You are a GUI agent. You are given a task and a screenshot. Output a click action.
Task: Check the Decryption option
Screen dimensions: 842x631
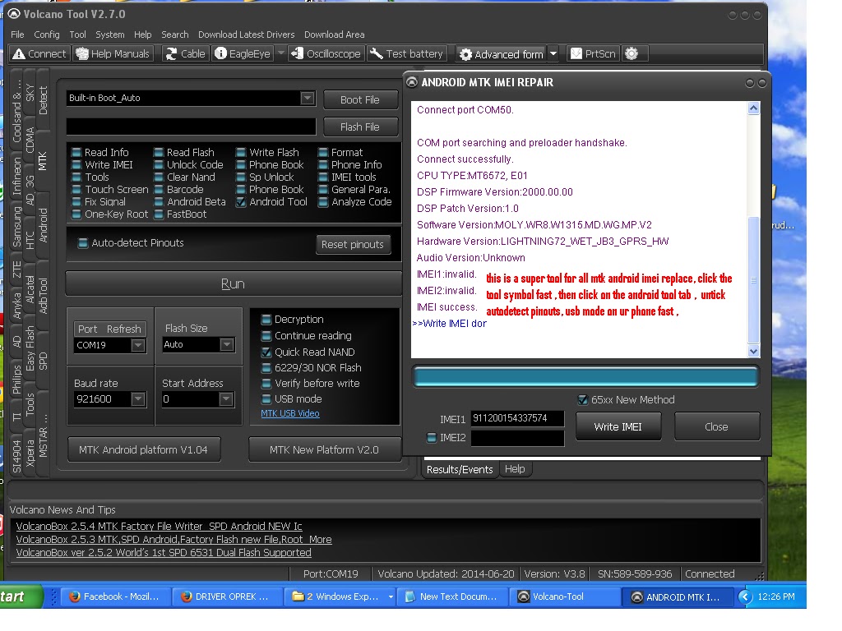tap(266, 320)
